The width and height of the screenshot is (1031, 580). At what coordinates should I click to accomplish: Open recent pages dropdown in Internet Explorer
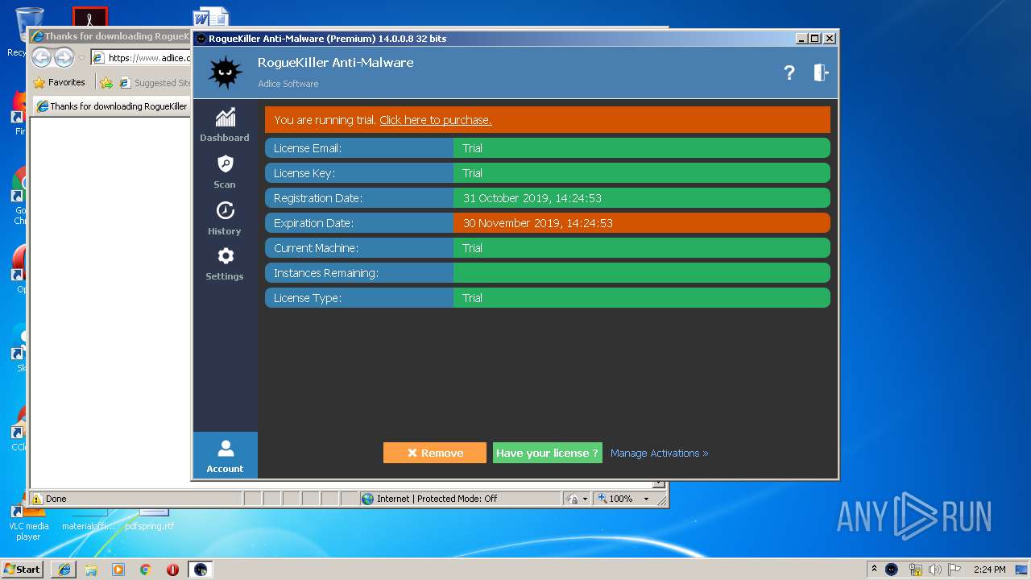(x=81, y=58)
